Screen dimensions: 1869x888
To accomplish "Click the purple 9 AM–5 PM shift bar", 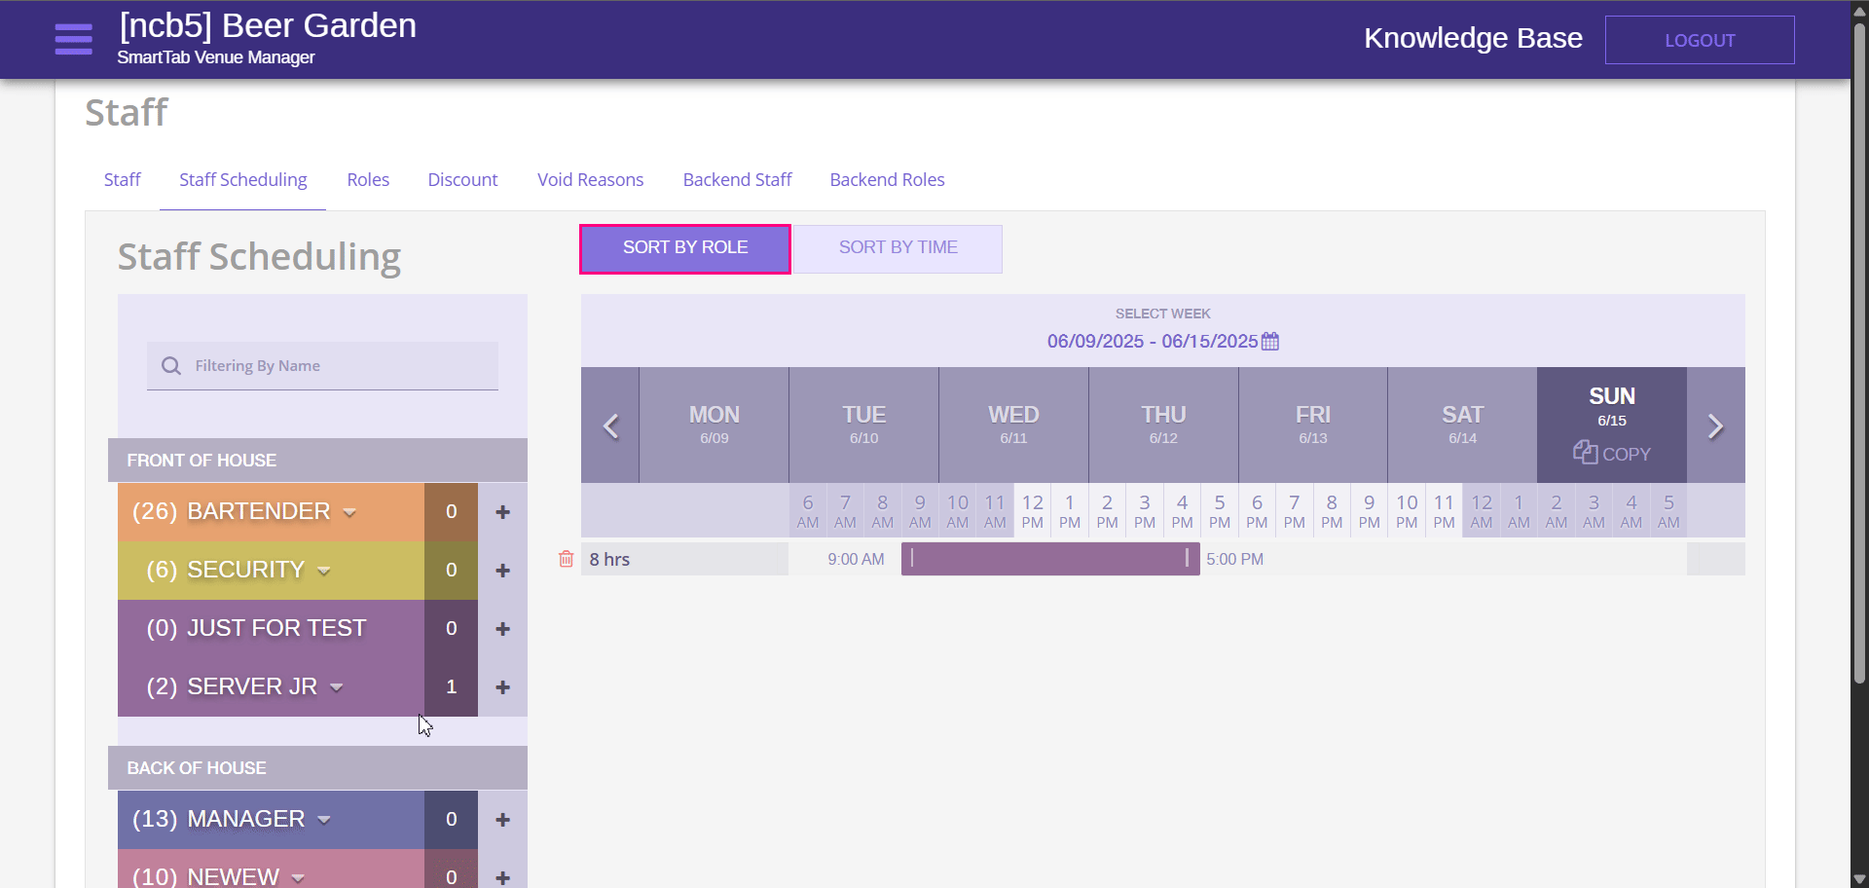I will (x=1049, y=559).
